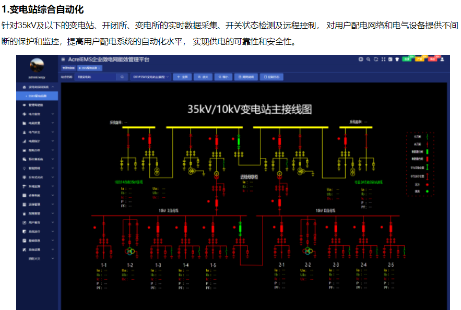The height and width of the screenshot is (310, 461).
Task: Click the colored transformer symbol above label 2-2
Action: click(308, 251)
